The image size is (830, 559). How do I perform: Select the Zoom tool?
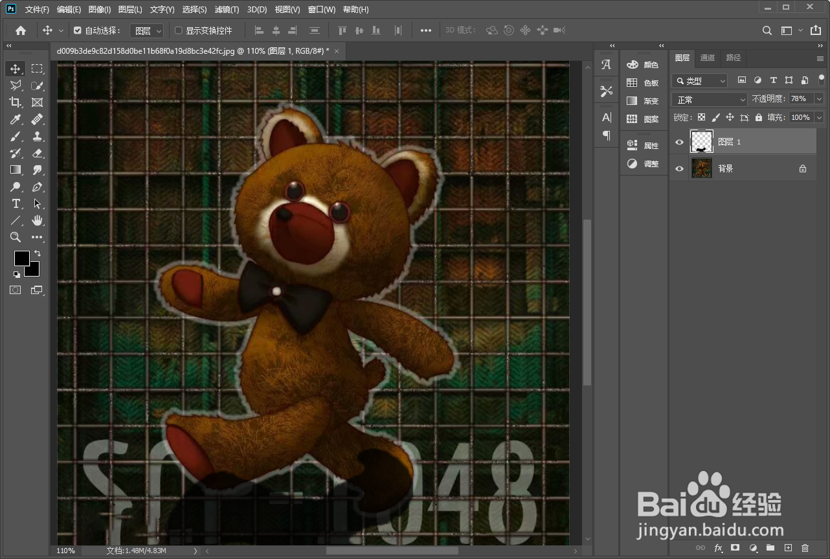click(16, 237)
